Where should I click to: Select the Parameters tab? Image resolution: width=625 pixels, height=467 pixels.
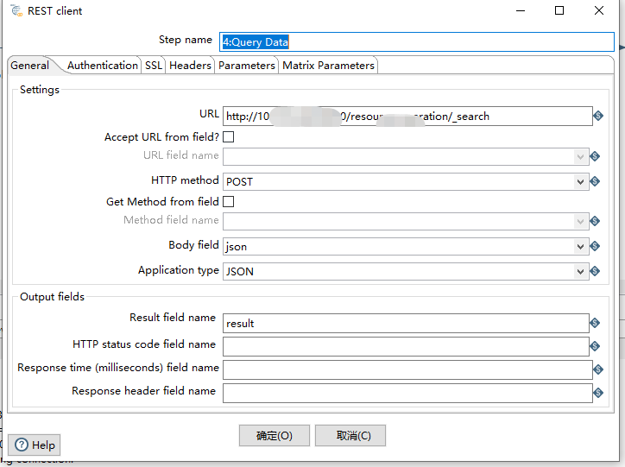coord(247,66)
